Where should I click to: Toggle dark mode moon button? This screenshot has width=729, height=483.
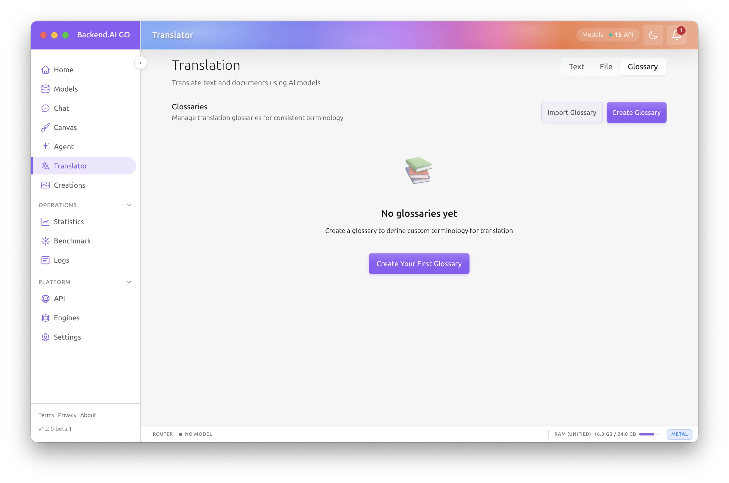click(653, 35)
